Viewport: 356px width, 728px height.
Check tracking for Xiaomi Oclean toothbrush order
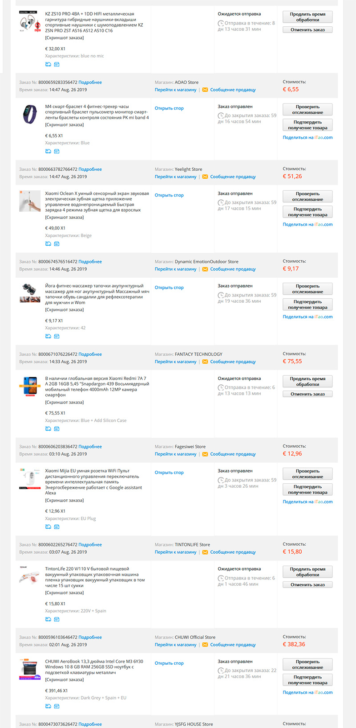(307, 197)
